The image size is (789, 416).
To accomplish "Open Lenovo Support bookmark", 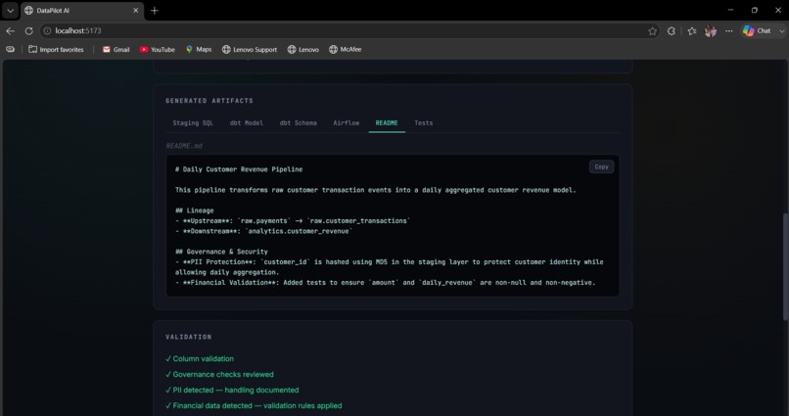I will pos(250,49).
